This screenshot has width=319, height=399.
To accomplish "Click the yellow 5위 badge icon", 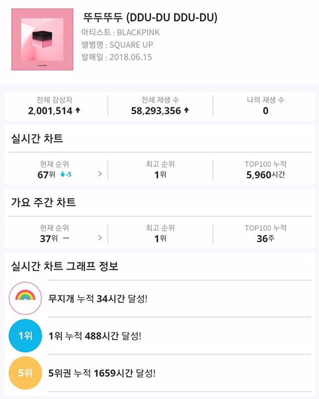I will (25, 373).
